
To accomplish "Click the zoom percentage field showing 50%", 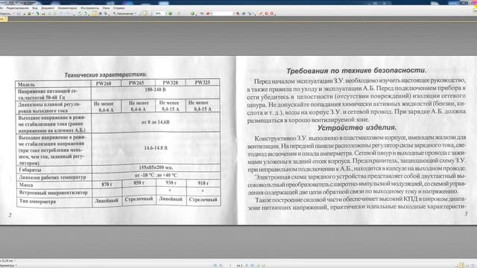I will 159,13.
